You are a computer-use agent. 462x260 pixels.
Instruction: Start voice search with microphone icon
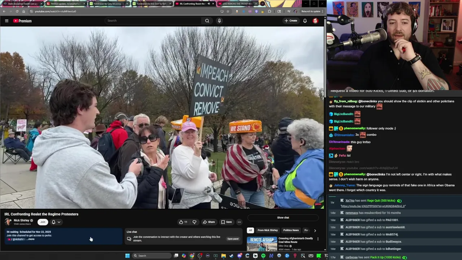pyautogui.click(x=219, y=21)
